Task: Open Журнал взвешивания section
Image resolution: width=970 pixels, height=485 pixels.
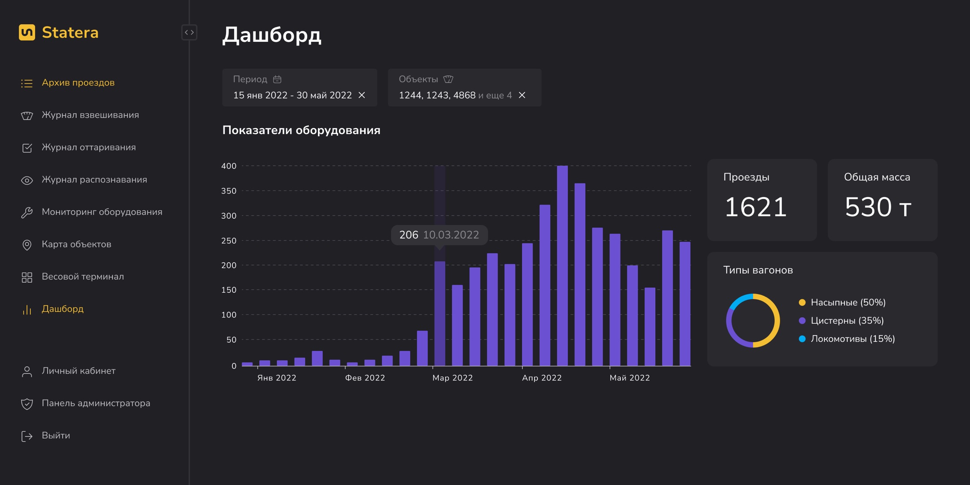Action: click(x=90, y=115)
